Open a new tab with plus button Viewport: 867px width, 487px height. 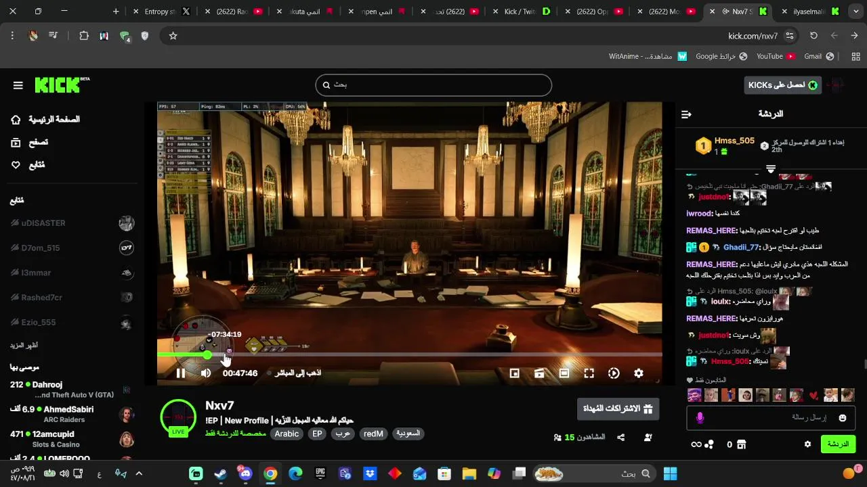click(116, 11)
